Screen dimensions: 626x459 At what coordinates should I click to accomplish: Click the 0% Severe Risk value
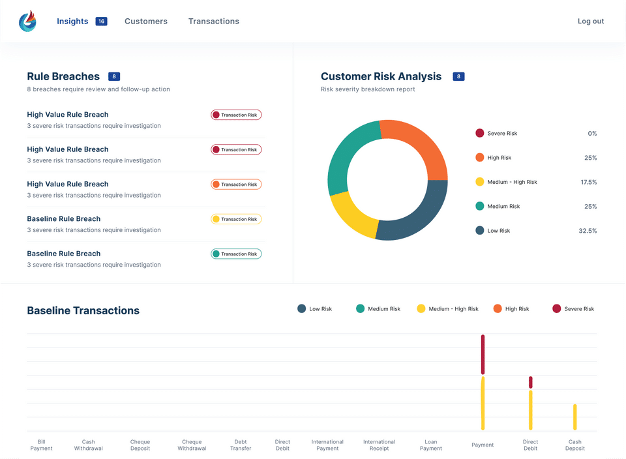coord(593,133)
